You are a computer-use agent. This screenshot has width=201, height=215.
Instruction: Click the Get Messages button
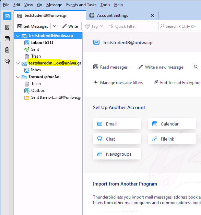coord(33,26)
